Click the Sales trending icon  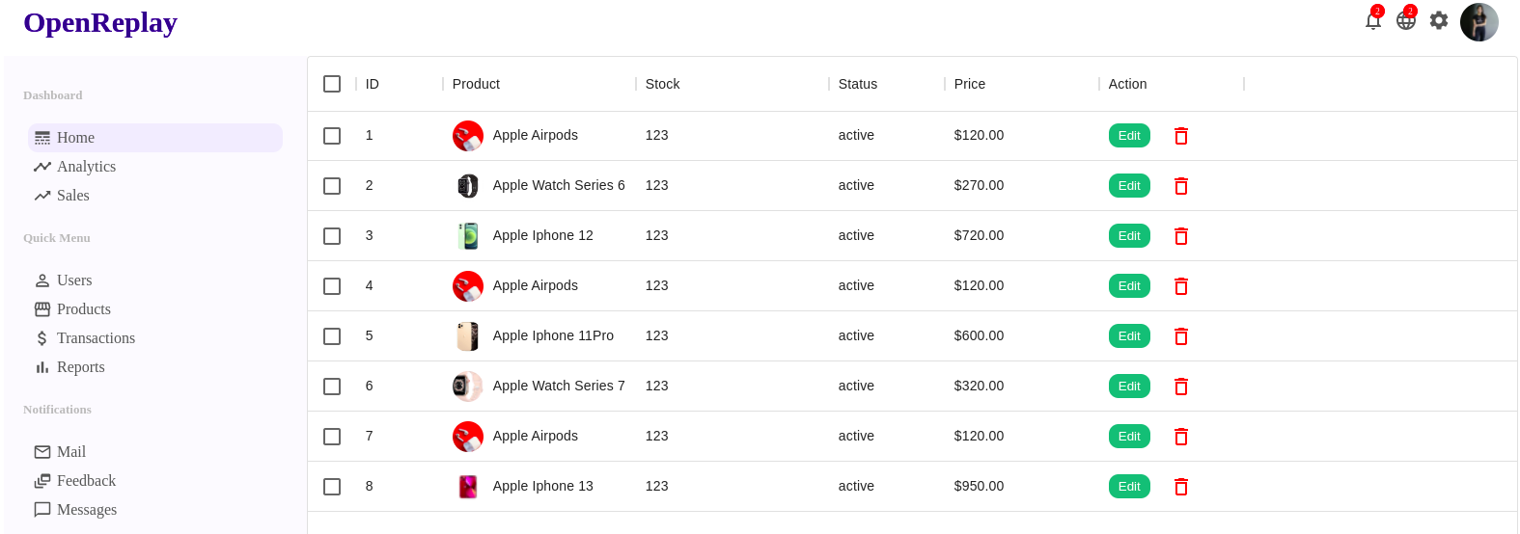click(42, 196)
